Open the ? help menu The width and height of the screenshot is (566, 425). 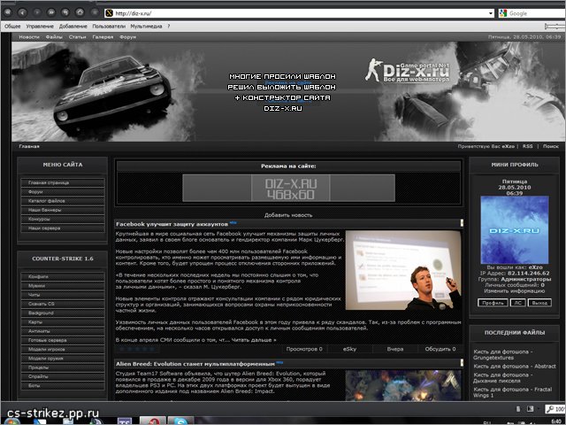[x=169, y=27]
